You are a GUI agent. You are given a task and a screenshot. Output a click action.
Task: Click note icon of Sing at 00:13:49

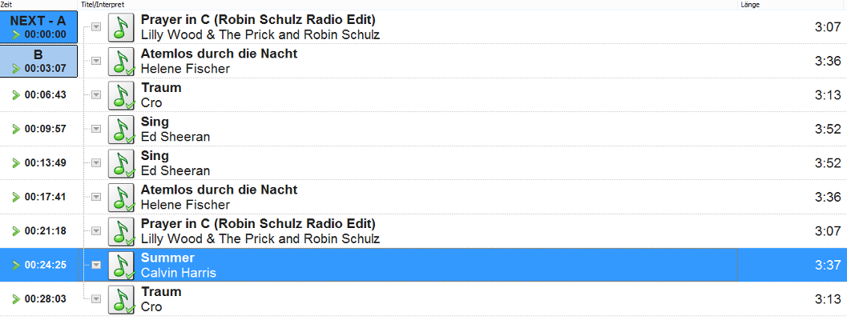tap(121, 162)
